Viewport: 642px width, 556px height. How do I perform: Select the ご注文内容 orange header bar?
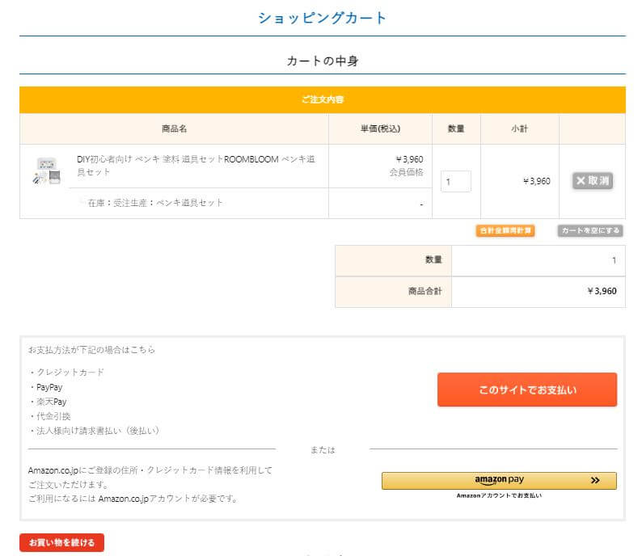pyautogui.click(x=322, y=99)
